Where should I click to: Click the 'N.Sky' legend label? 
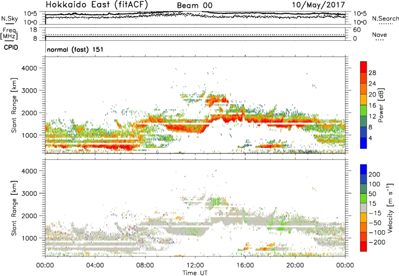point(9,18)
